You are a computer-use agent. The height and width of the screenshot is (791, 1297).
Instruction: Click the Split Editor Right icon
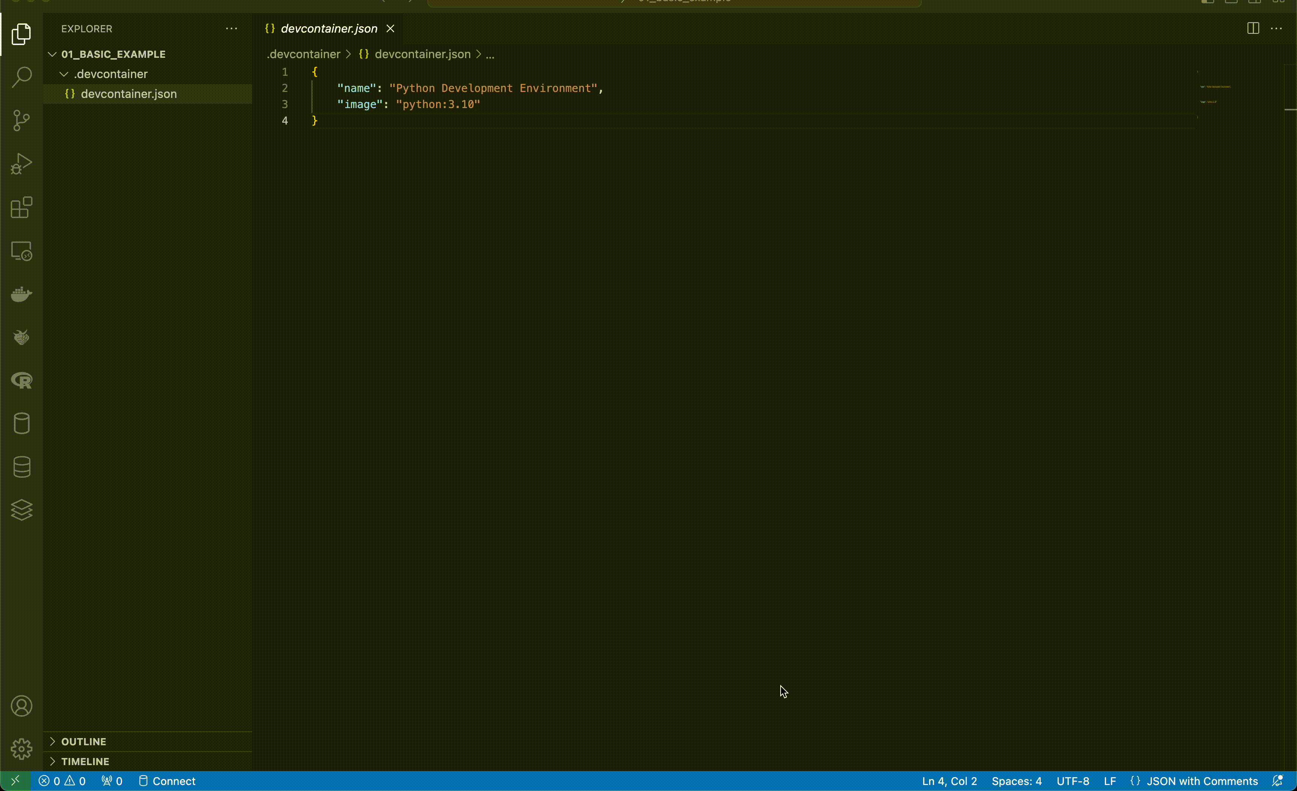[1253, 29]
